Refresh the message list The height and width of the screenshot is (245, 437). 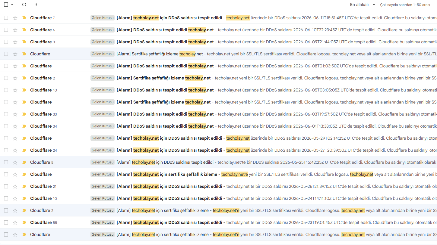24,5
